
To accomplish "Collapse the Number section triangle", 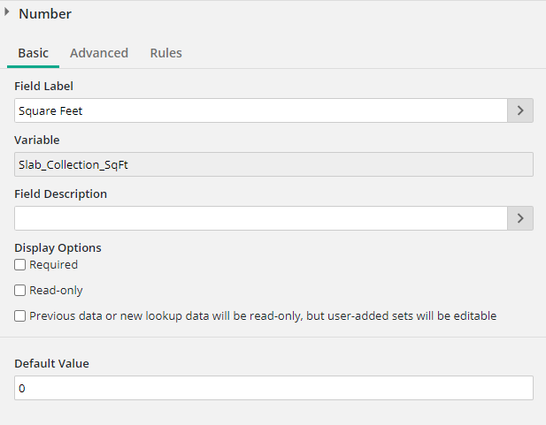I will pos(7,13).
